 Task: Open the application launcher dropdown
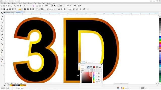[80, 5]
